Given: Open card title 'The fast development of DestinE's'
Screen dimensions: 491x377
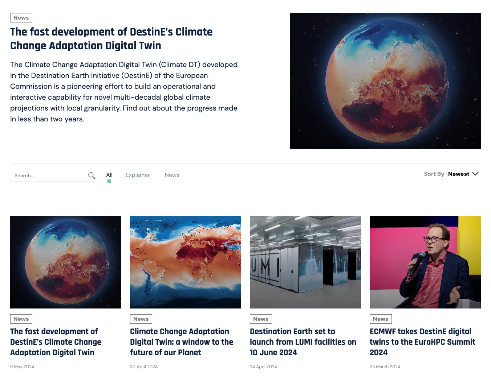Looking at the screenshot, I should tap(56, 342).
